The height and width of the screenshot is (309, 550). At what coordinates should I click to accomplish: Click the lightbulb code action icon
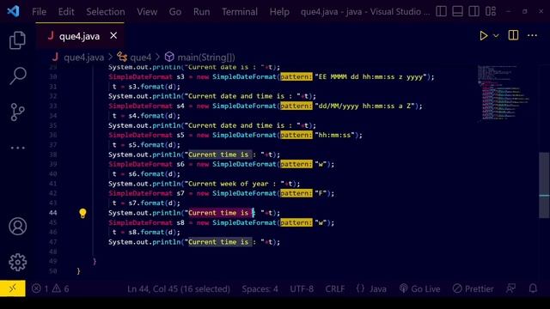(x=82, y=213)
